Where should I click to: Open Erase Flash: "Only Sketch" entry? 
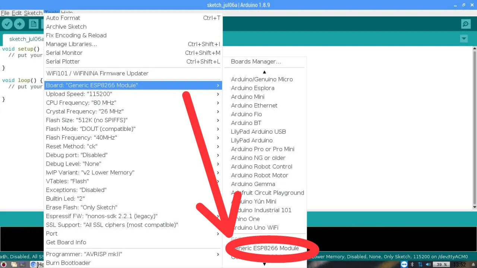coord(133,207)
